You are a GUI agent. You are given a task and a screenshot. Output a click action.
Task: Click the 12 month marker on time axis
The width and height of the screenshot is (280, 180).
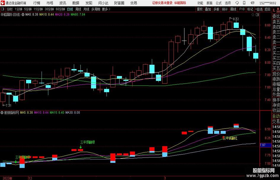point(30,178)
